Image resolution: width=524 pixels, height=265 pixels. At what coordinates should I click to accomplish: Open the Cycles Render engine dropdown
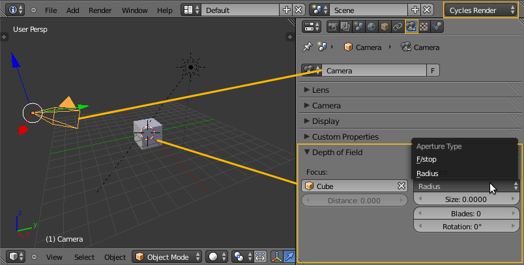pos(481,10)
